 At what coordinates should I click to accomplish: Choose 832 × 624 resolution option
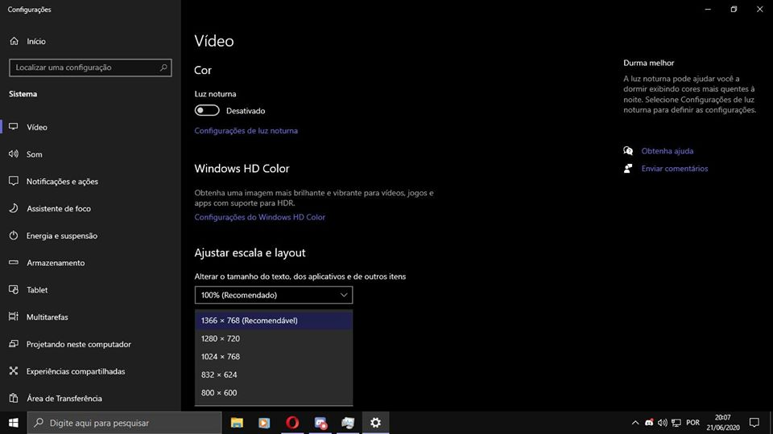(274, 375)
